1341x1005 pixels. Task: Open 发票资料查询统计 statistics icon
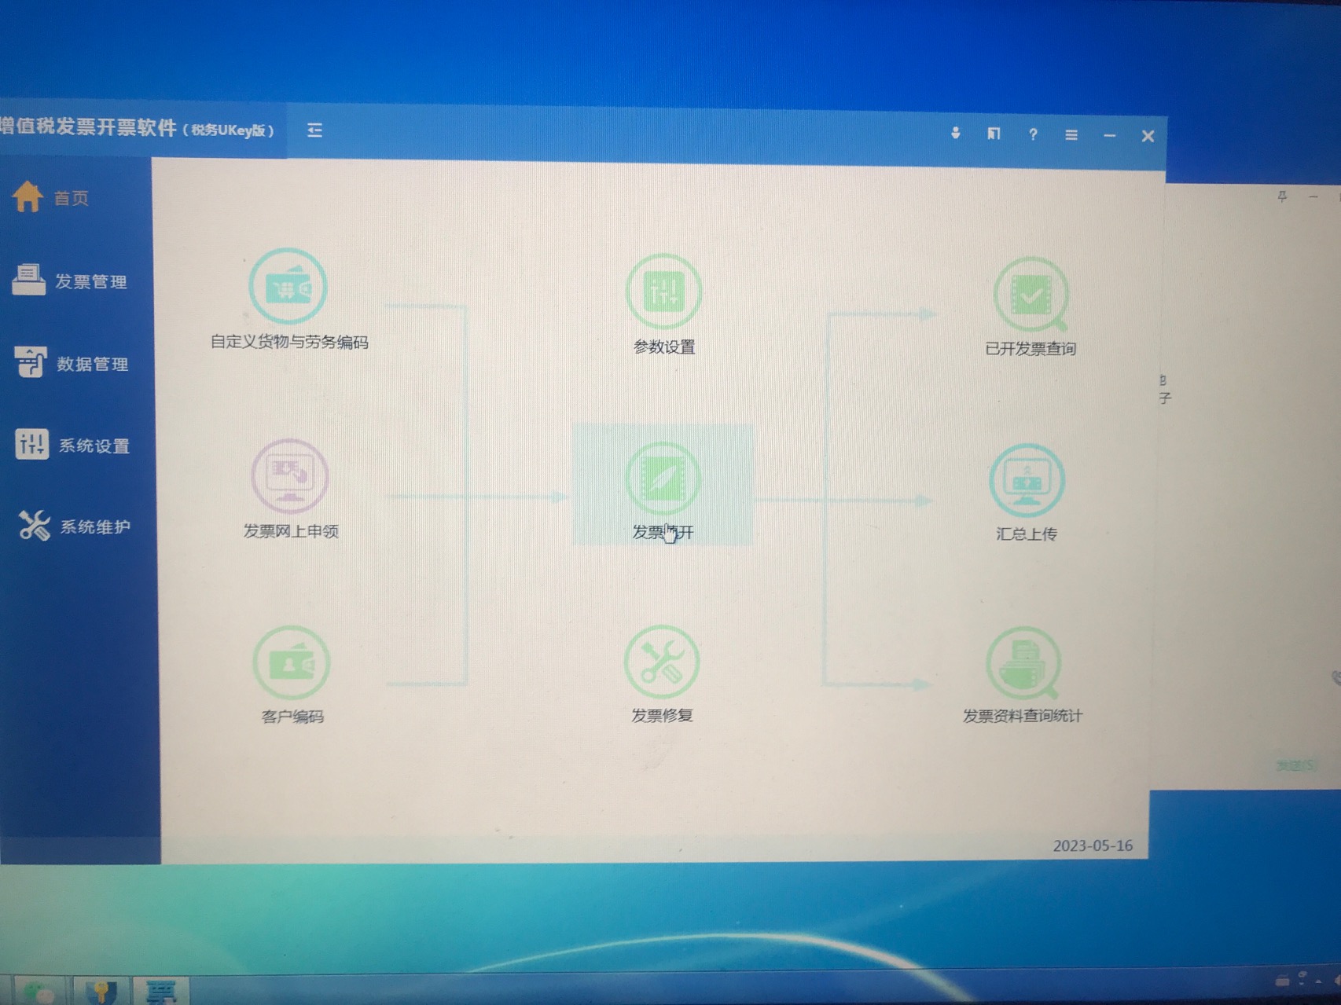(x=1023, y=663)
